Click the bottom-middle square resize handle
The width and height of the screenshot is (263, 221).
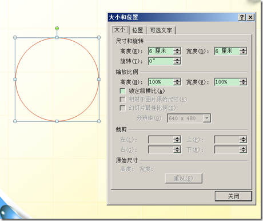coord(57,121)
